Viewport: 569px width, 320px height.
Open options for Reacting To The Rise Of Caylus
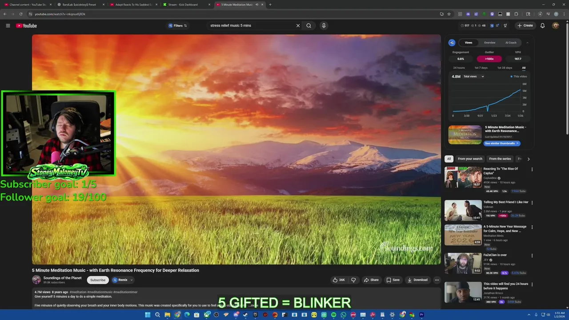coord(532,169)
